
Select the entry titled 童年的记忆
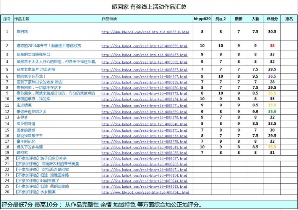point(26,142)
